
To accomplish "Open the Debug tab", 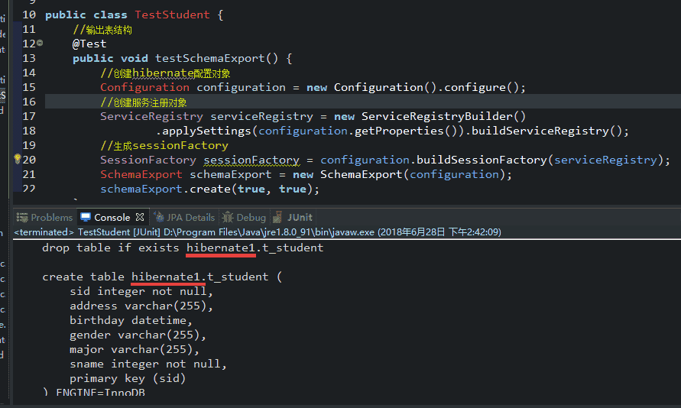I will [x=244, y=218].
